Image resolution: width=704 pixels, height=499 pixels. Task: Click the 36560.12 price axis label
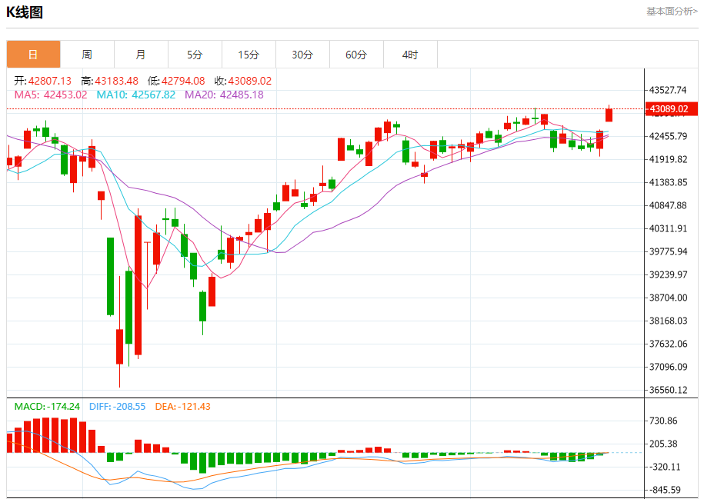(668, 390)
